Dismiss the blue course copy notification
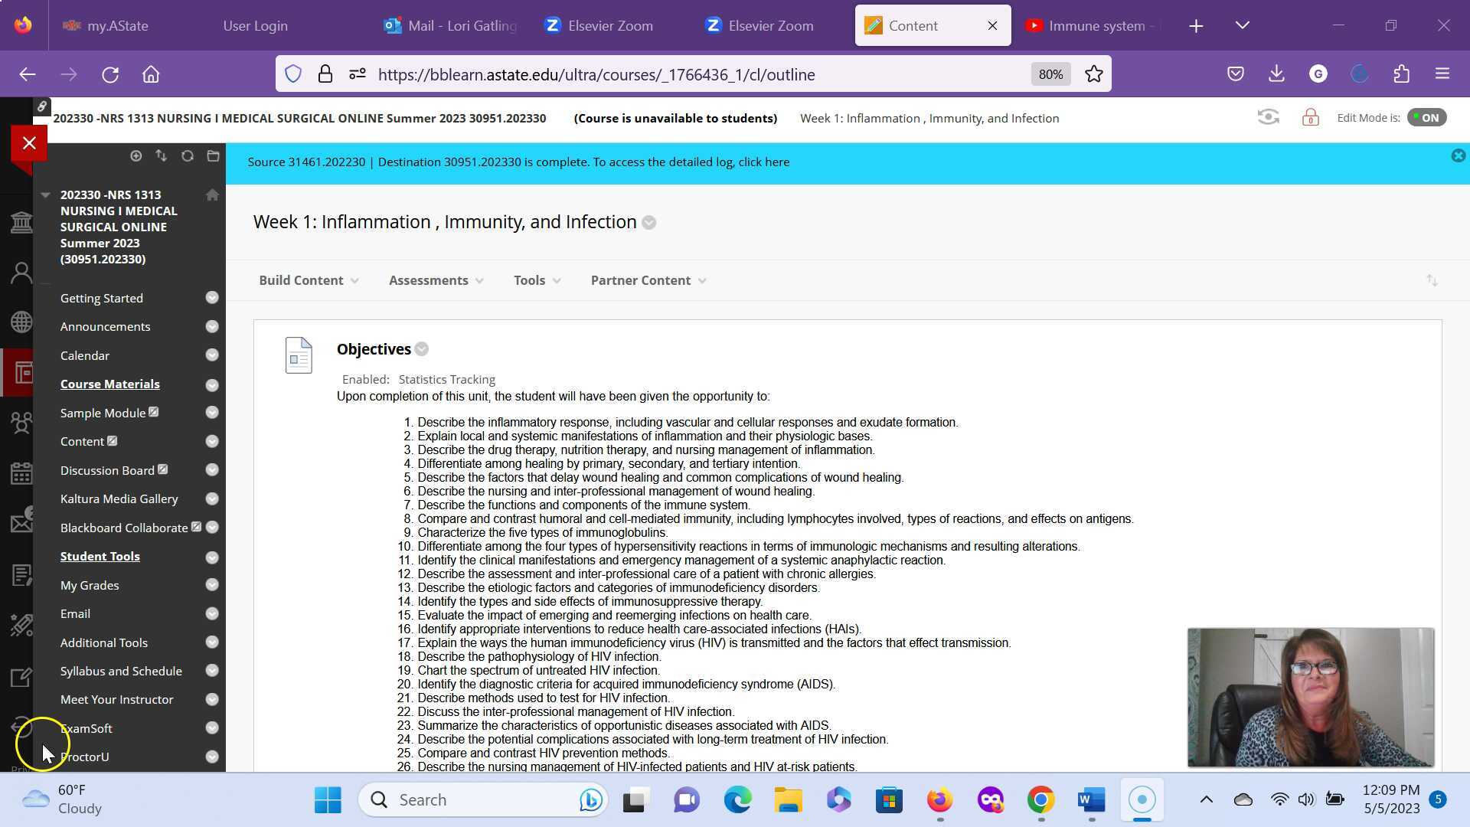Viewport: 1470px width, 827px height. pos(1458,155)
